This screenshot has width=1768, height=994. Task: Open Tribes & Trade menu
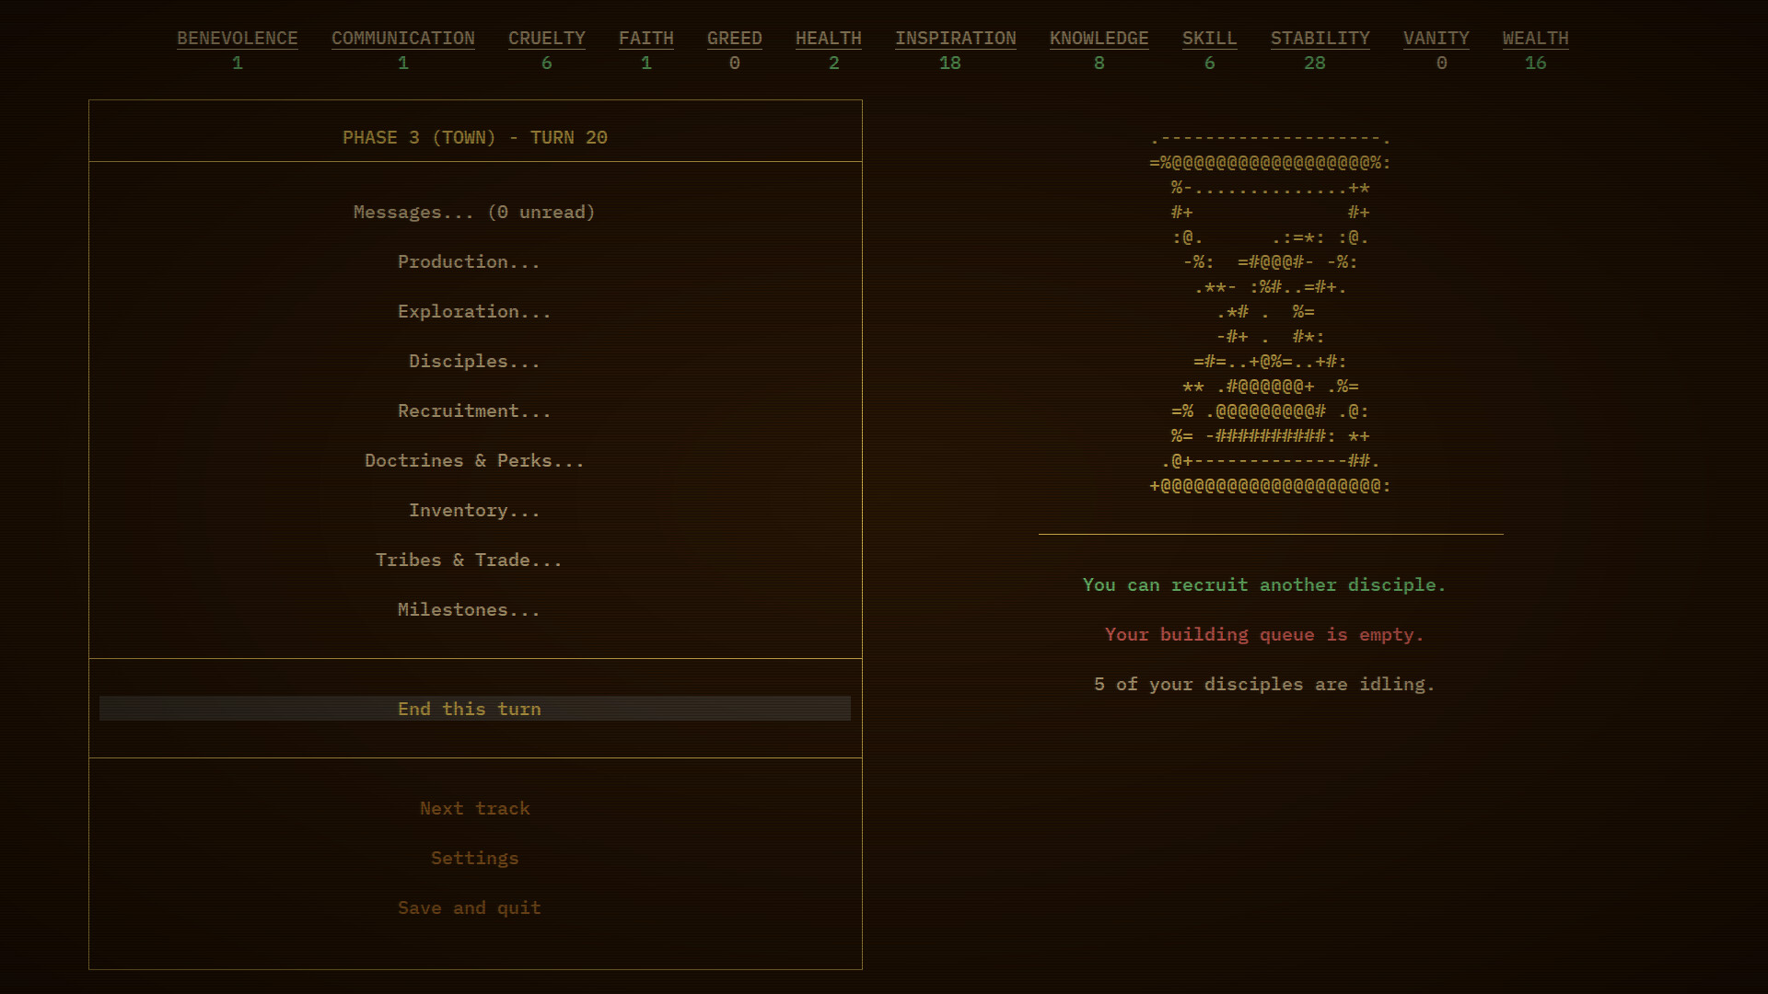(x=469, y=561)
